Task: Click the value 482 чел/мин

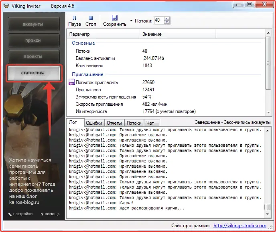Action: 155,104
